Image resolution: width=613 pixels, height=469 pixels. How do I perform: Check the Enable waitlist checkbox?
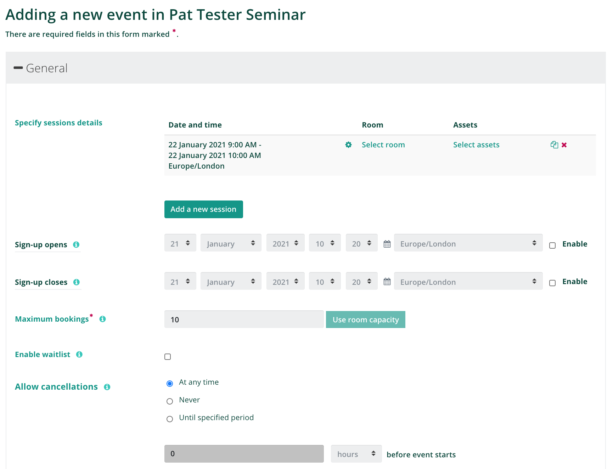(168, 357)
